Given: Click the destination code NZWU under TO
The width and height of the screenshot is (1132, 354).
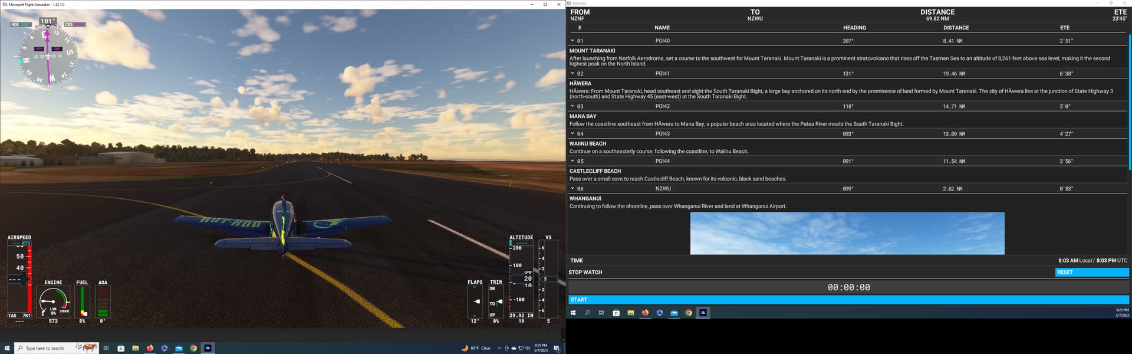Looking at the screenshot, I should (755, 18).
